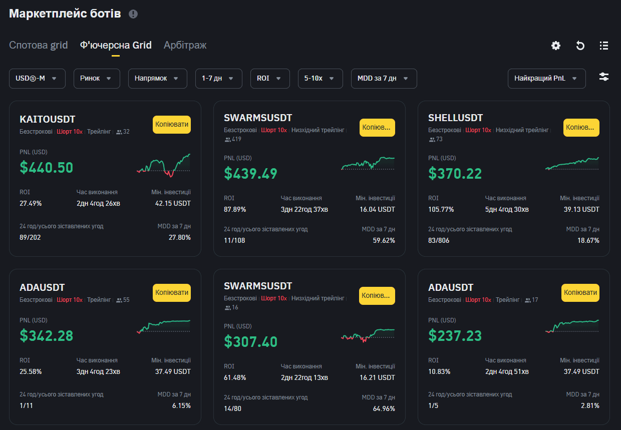Copy the SWARMSUSDT bot with $307.40 PNL
621x430 pixels.
(377, 296)
